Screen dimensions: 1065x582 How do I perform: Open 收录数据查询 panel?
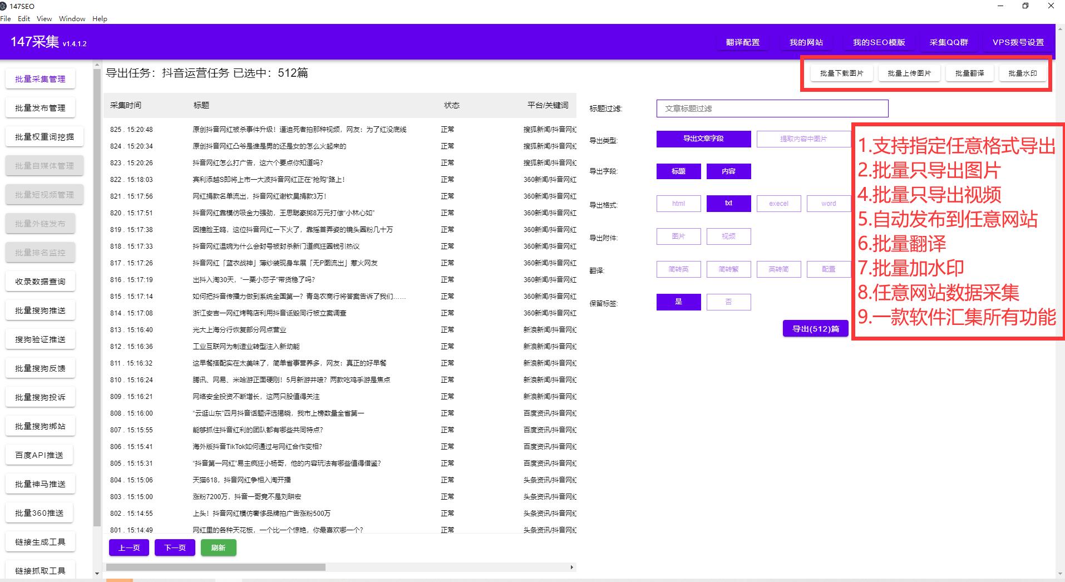40,281
